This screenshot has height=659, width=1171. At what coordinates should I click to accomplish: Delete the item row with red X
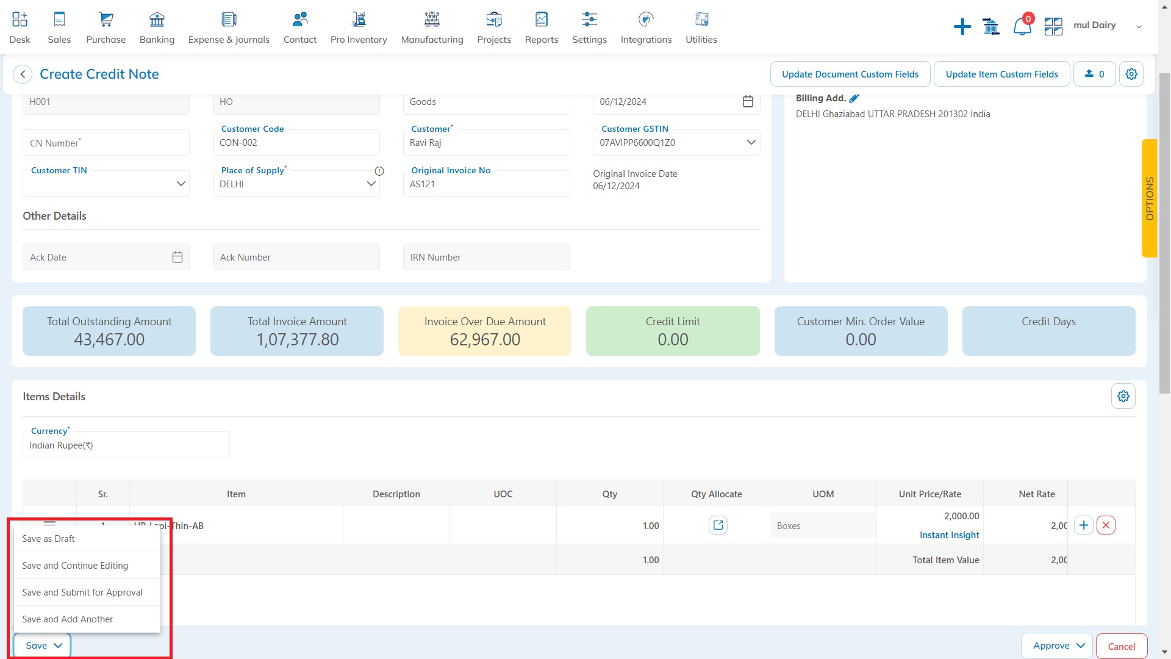tap(1106, 525)
